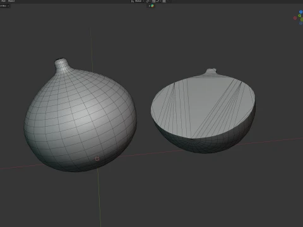Click the red X axis gizmo circle

pyautogui.click(x=295, y=18)
